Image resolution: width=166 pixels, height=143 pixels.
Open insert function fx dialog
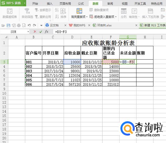click(47, 31)
